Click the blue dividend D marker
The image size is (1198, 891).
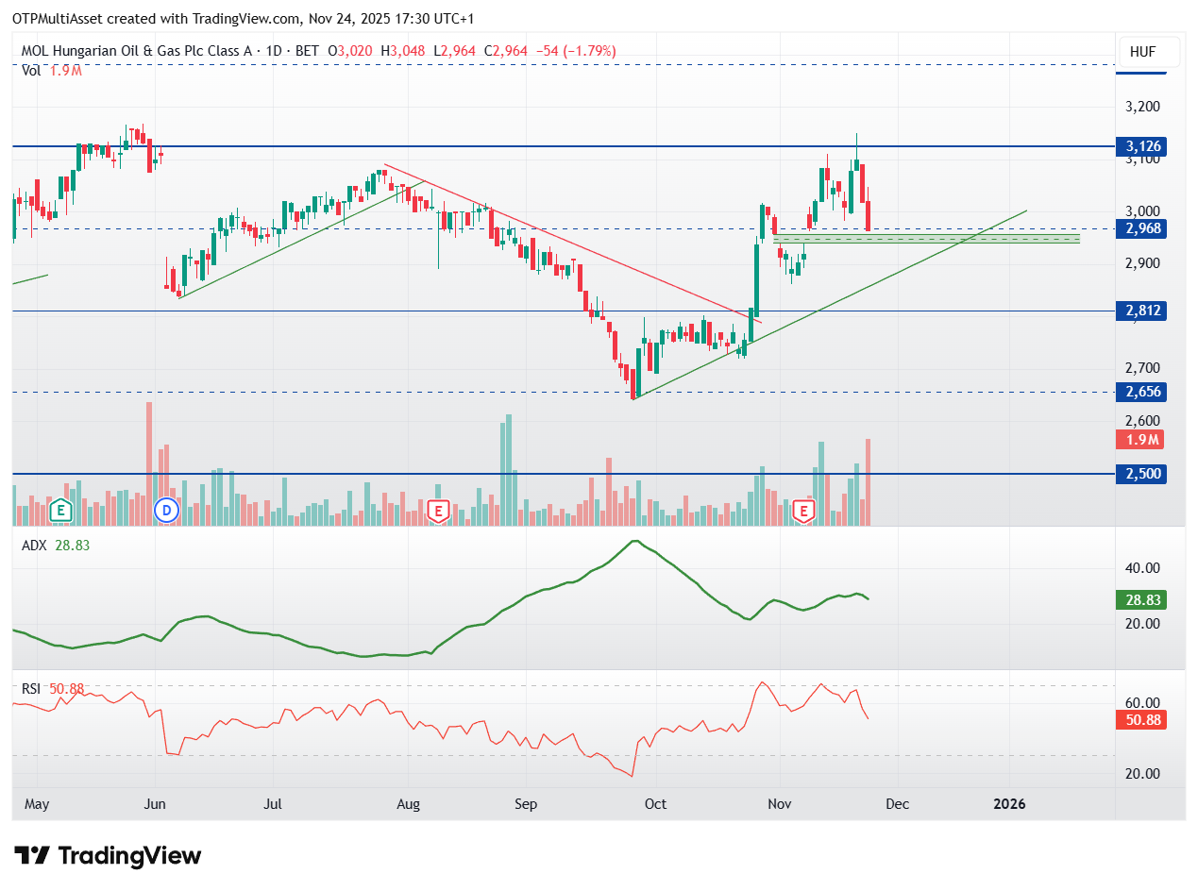(x=167, y=511)
